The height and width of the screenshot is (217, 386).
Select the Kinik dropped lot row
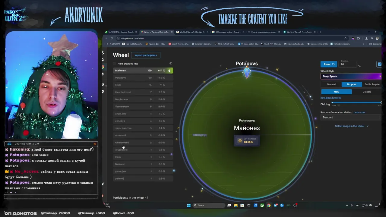[143, 85]
